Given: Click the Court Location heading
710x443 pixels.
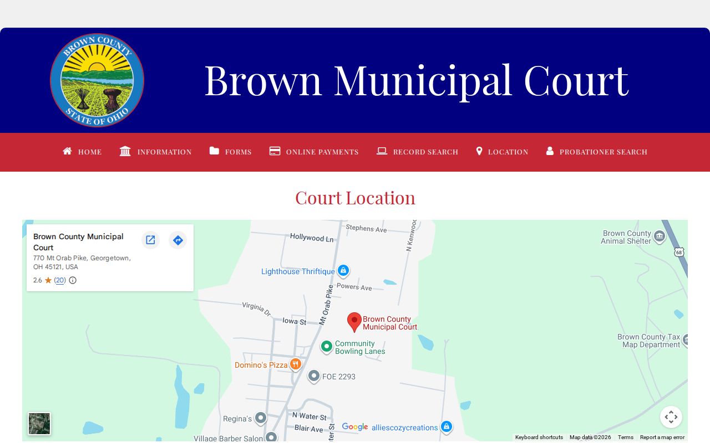Looking at the screenshot, I should [355, 198].
